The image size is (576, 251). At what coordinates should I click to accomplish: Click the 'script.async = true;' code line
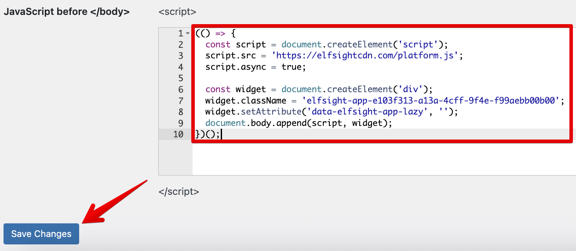pos(255,67)
